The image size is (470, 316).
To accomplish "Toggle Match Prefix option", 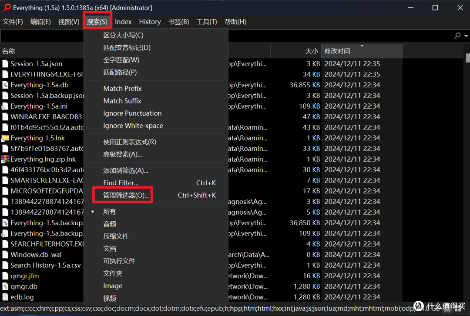I will 156,89.
